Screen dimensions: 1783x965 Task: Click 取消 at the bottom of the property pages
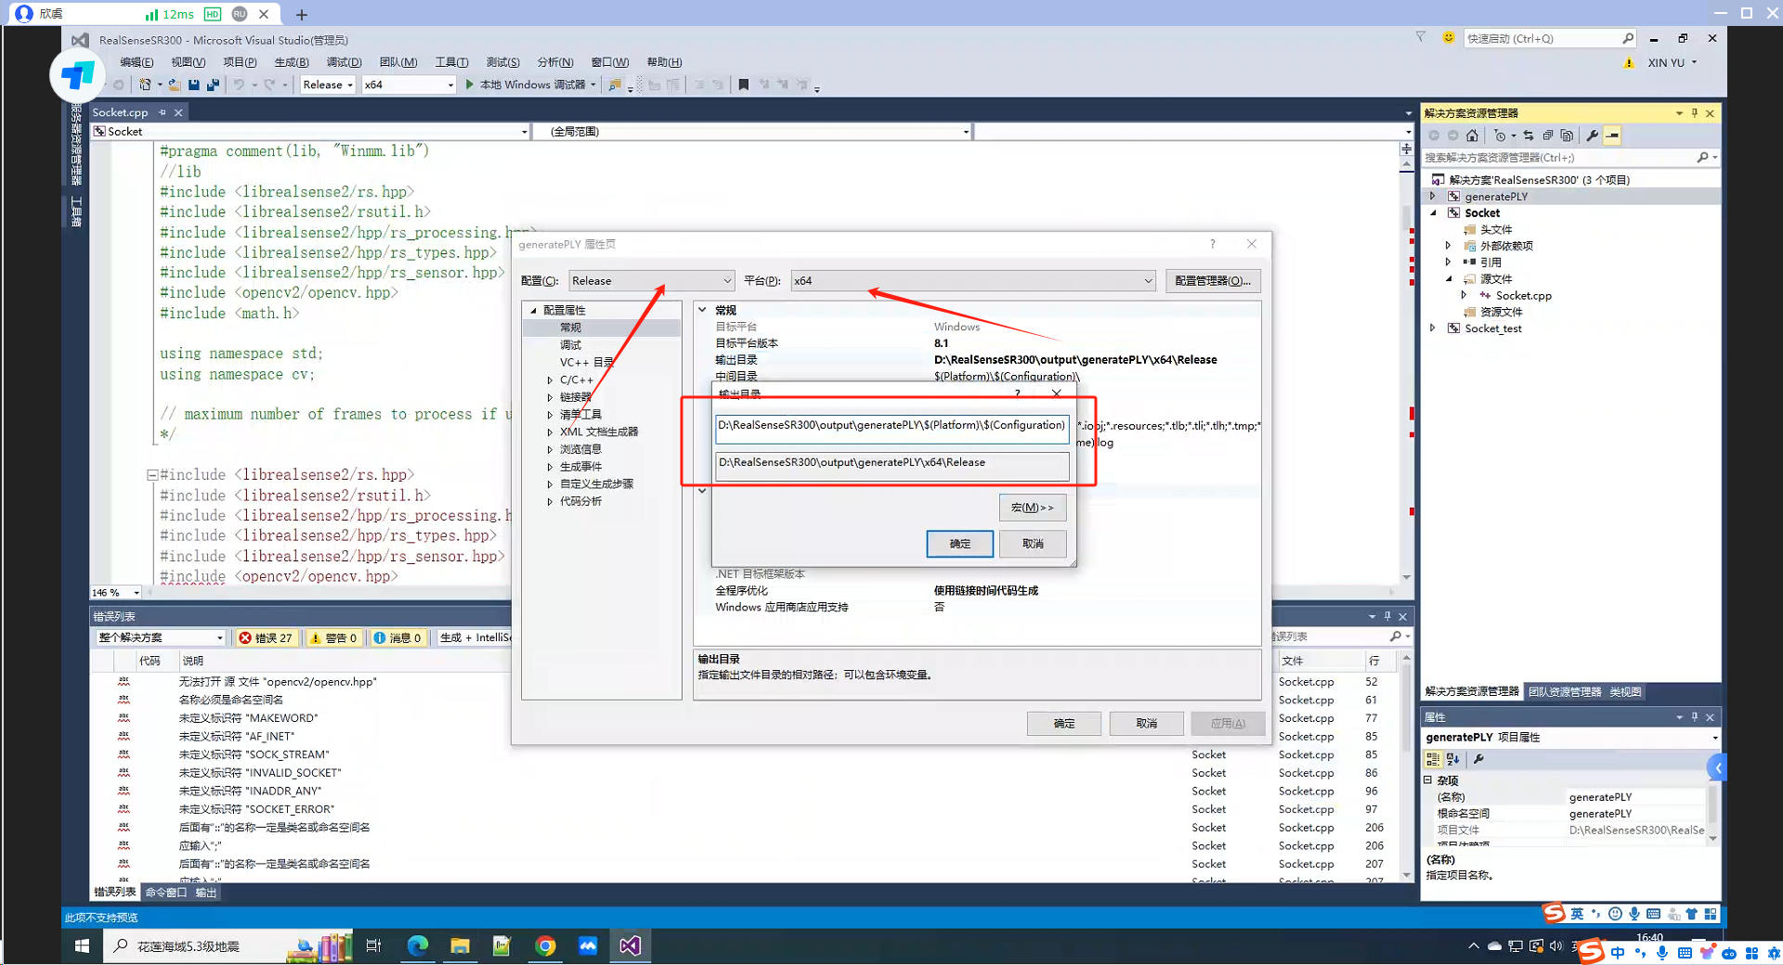(1147, 724)
